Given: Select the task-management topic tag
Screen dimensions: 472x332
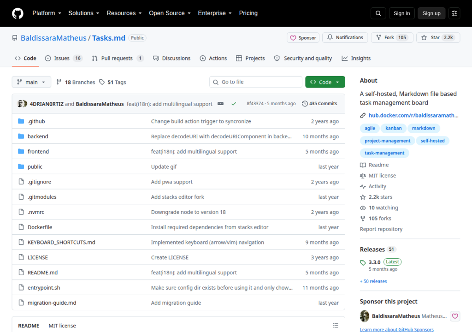Looking at the screenshot, I should (384, 153).
